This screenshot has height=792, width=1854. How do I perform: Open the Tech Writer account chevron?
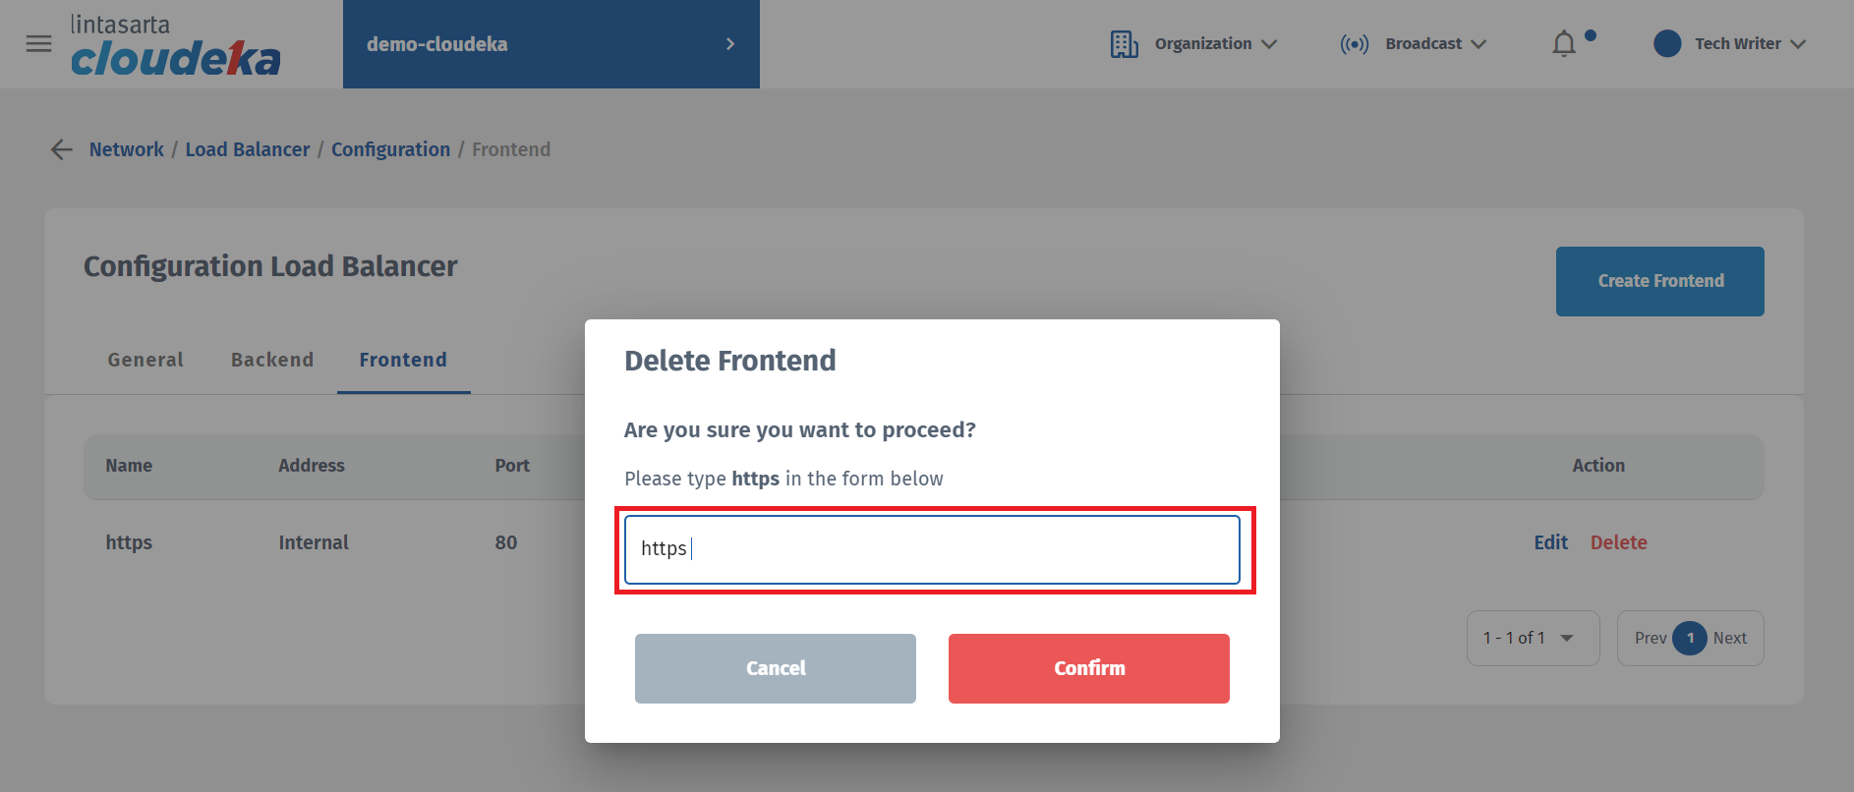click(1798, 44)
